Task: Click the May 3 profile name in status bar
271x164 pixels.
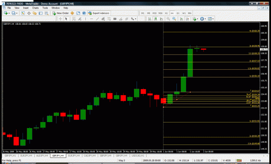Action: tap(122, 161)
